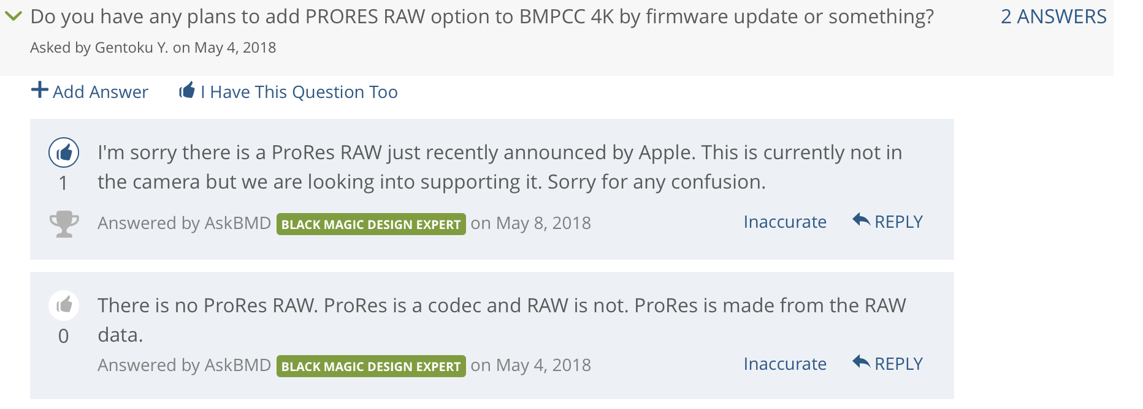
Task: Click reply arrow icon on May 4 answer
Action: (862, 362)
